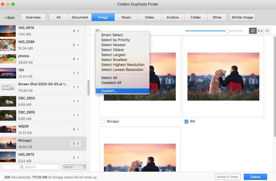Click the Back navigation button
The height and width of the screenshot is (181, 276).
(9, 17)
